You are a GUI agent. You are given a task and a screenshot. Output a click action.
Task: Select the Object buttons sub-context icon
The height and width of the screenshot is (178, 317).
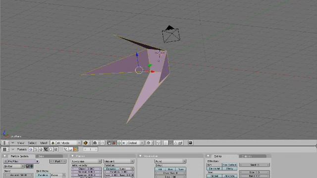tap(65, 149)
